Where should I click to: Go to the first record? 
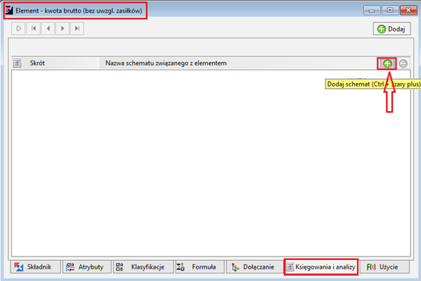pos(33,29)
